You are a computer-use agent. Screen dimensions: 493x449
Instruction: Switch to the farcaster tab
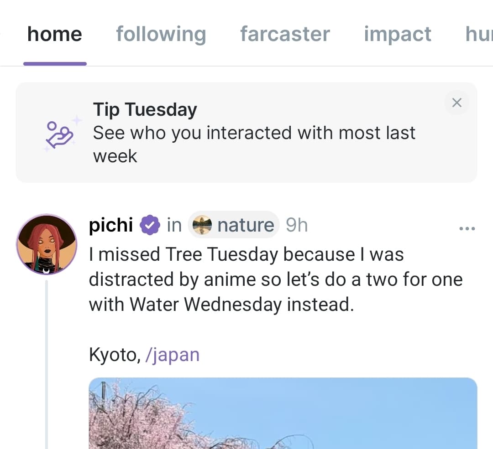pyautogui.click(x=285, y=34)
